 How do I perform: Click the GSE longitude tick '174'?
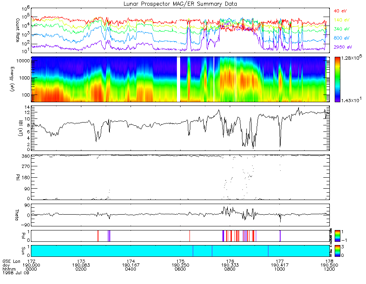point(131,261)
